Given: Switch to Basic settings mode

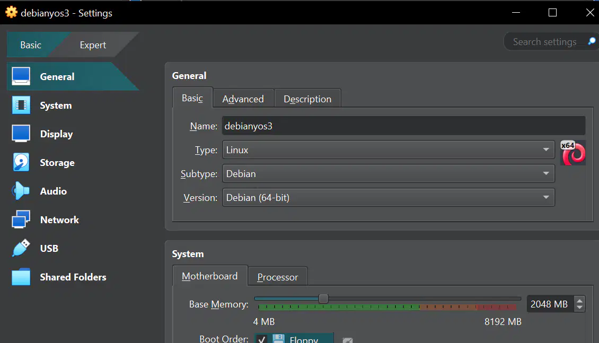Looking at the screenshot, I should coord(31,45).
